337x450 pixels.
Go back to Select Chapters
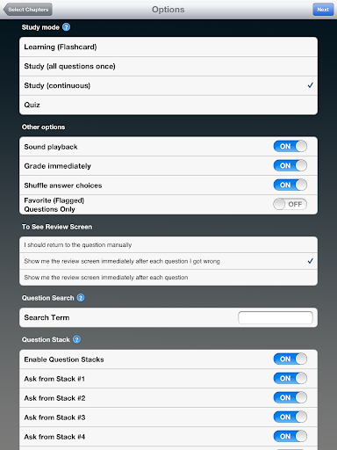pyautogui.click(x=28, y=10)
